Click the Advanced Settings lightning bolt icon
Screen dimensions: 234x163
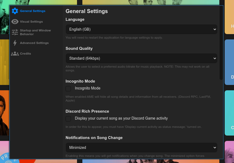click(15, 43)
